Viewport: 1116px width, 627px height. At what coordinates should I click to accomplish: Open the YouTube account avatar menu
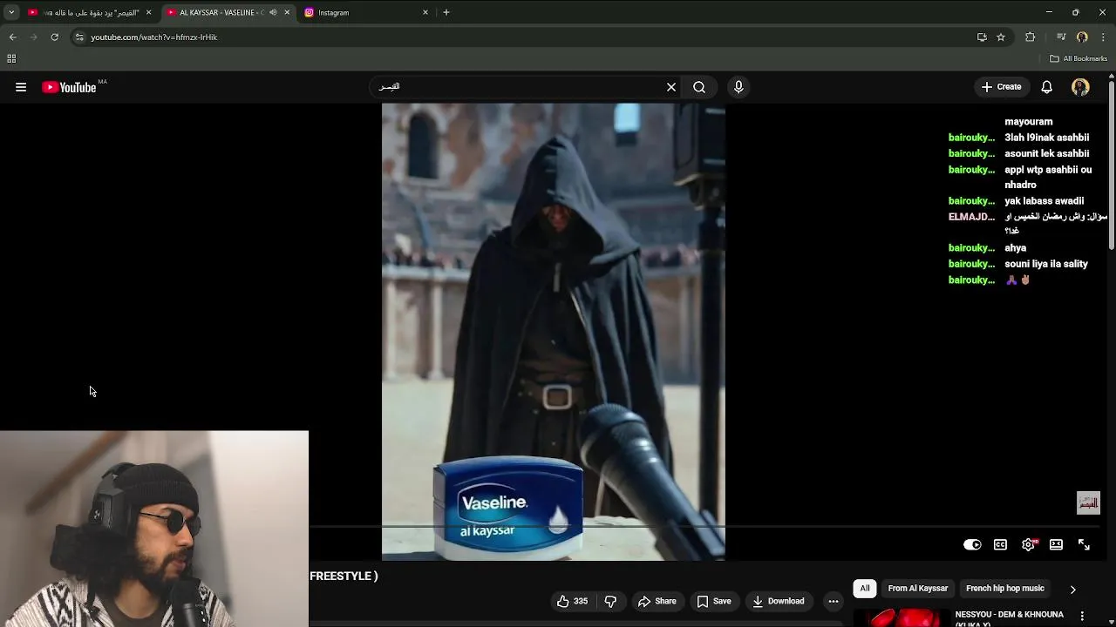click(1080, 87)
